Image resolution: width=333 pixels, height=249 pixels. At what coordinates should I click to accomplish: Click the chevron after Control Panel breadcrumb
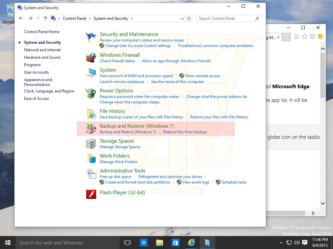(x=90, y=18)
